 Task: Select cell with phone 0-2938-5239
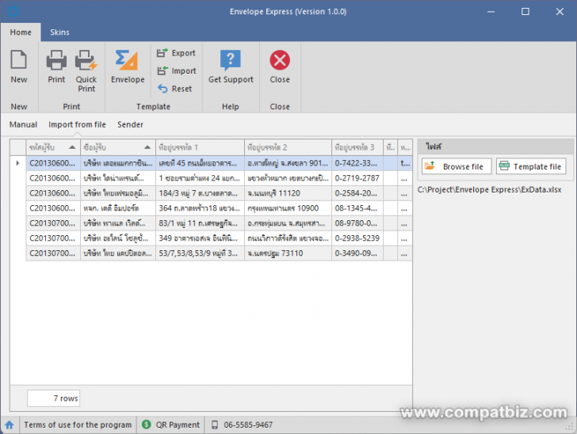tap(357, 238)
